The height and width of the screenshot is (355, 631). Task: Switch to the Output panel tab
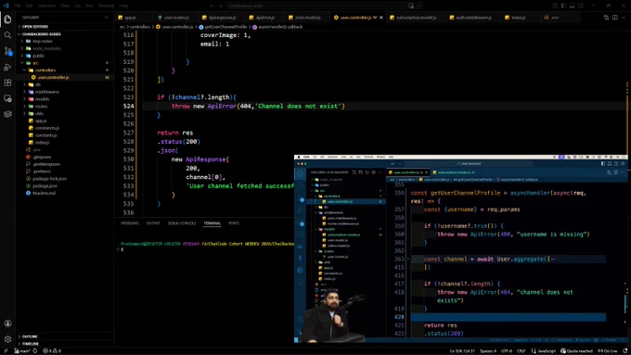[x=153, y=223]
